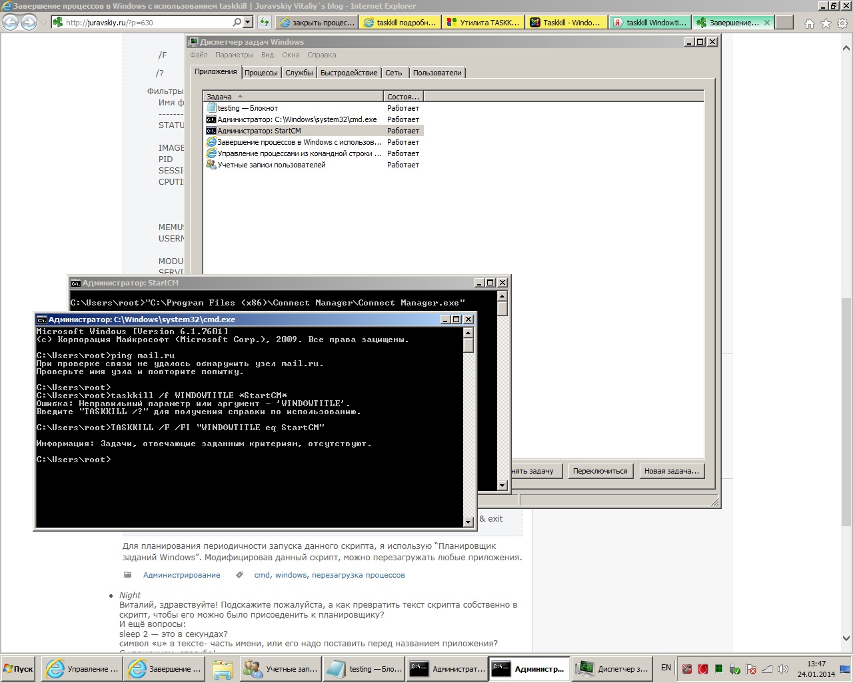Viewport: 853px width, 683px height.
Task: Switch to the 'закрыть процес...' browser tab
Action: click(317, 23)
